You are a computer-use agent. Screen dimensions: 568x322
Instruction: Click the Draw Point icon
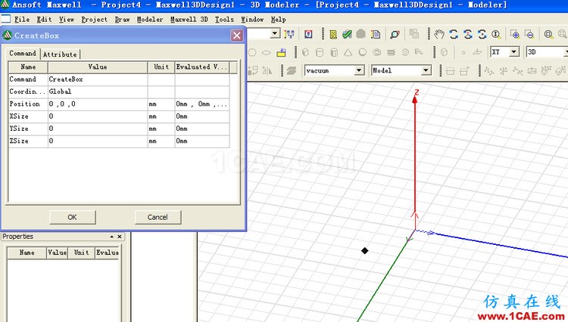click(463, 52)
